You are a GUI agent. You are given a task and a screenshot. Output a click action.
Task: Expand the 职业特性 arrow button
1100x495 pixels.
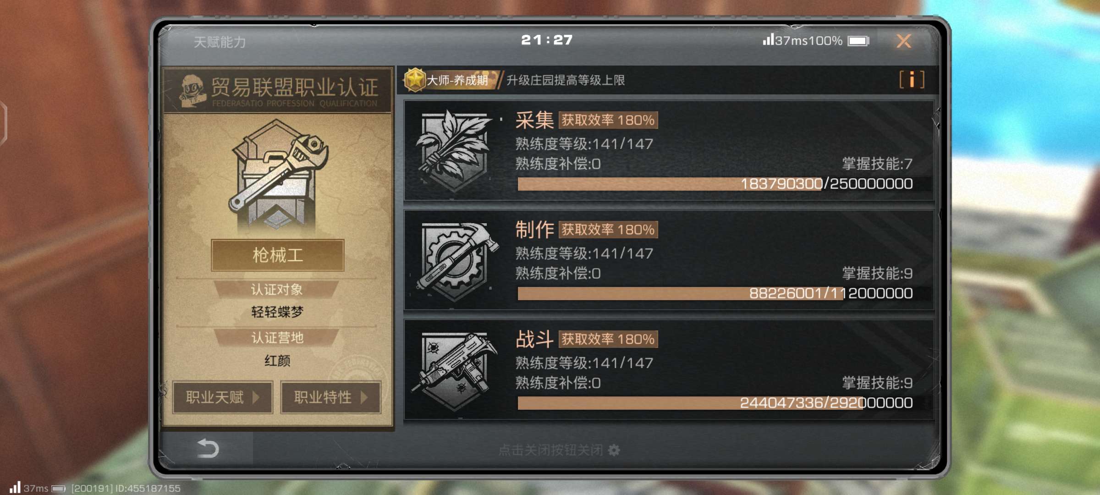pyautogui.click(x=330, y=397)
